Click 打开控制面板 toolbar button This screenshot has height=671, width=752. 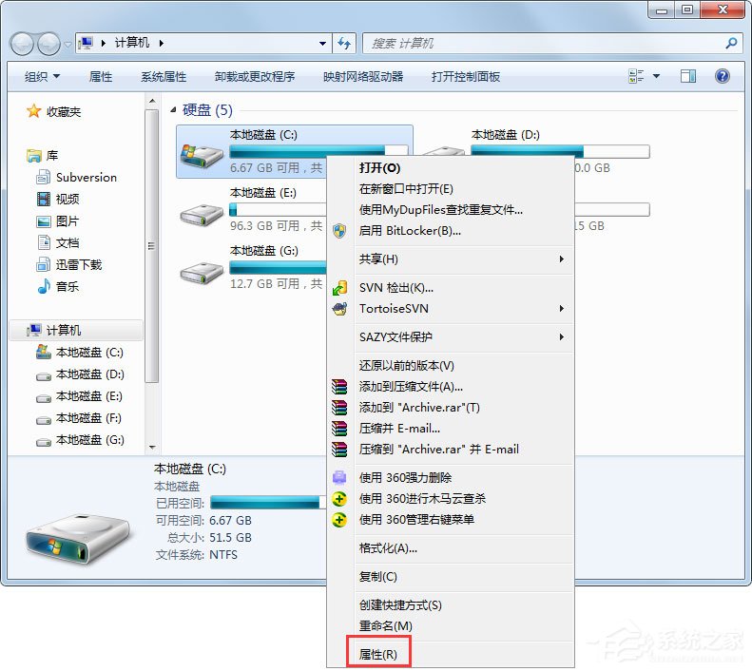(x=465, y=77)
